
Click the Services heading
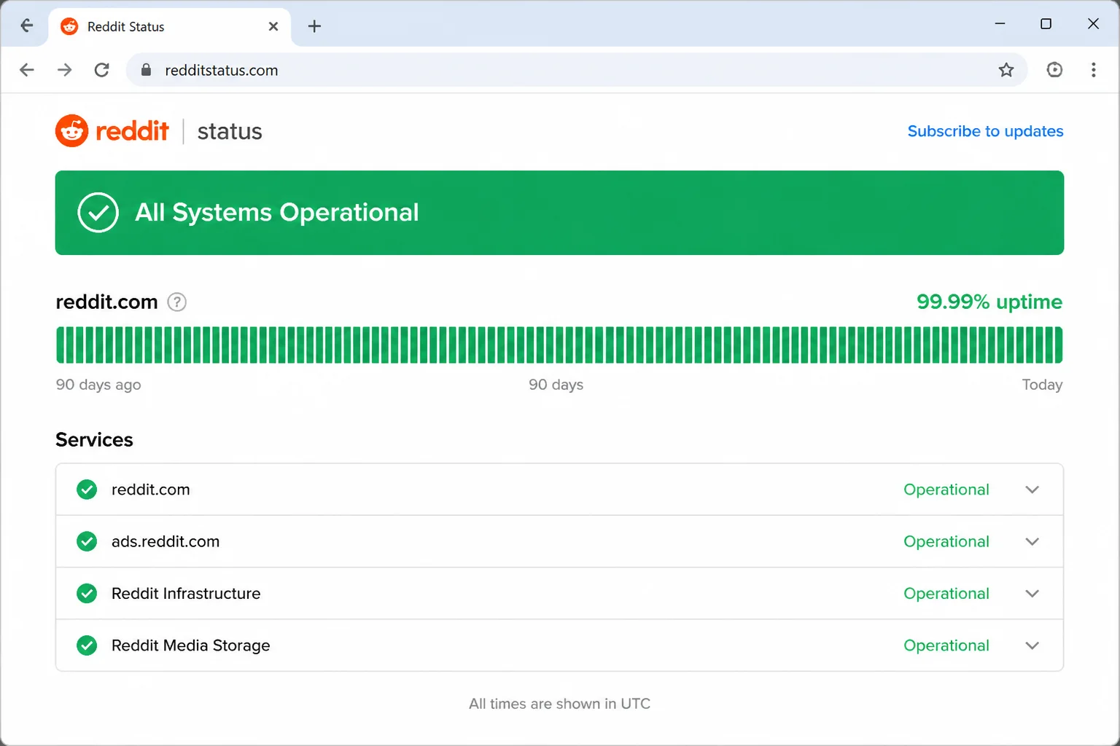[94, 440]
